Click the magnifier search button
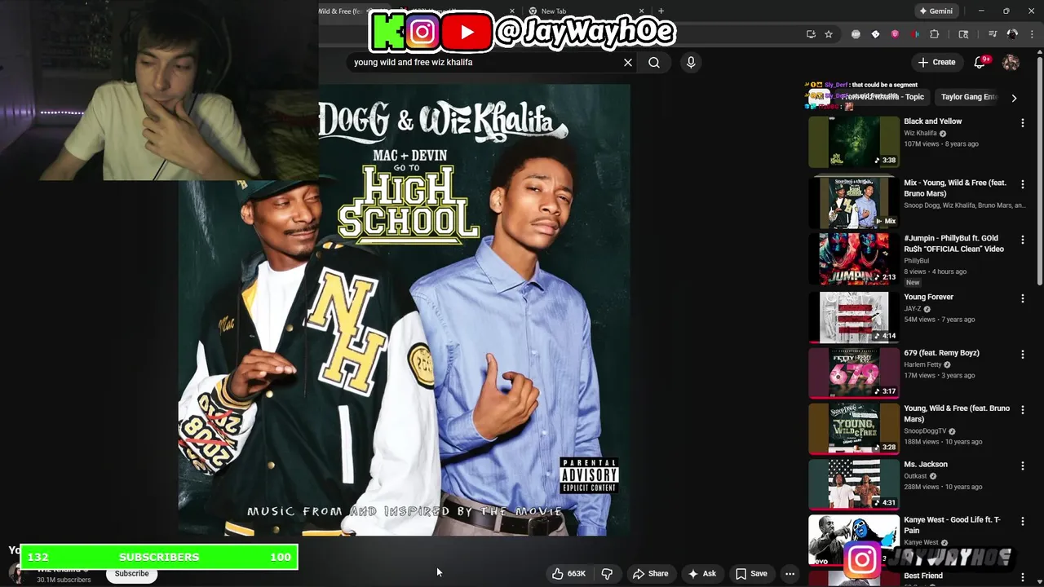1044x587 pixels. (x=654, y=62)
